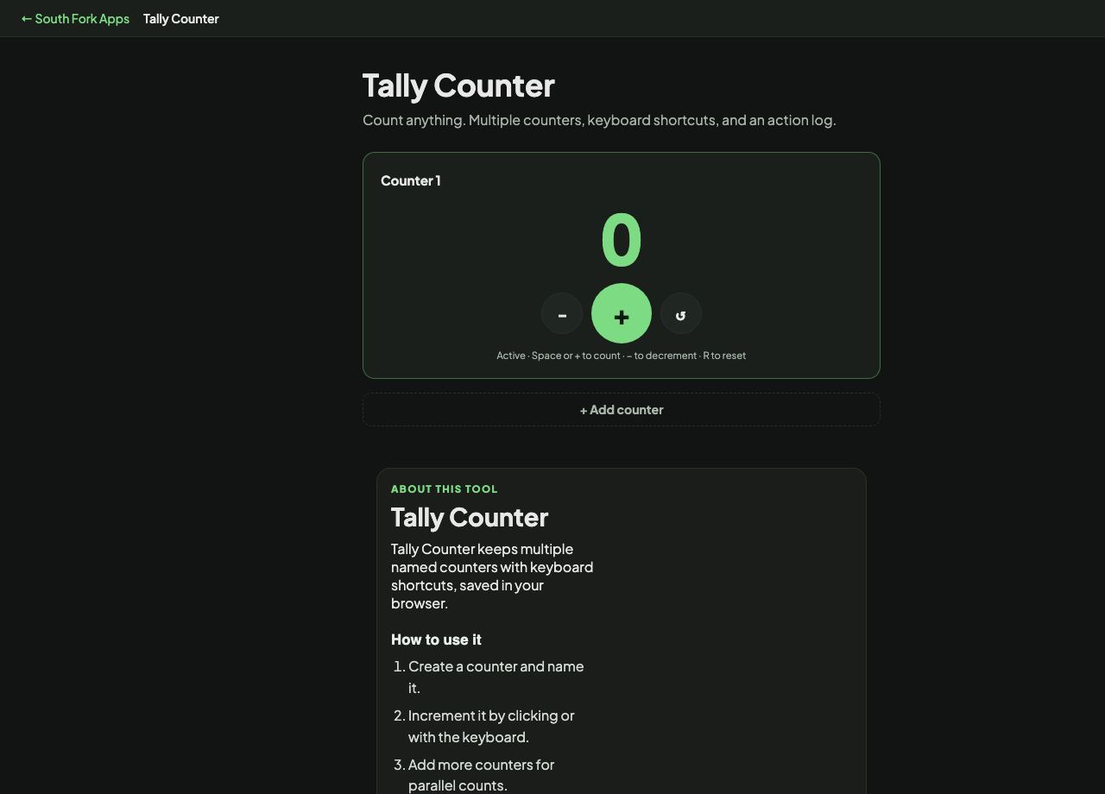This screenshot has width=1105, height=794.
Task: Go back to South Fork Apps
Action: [x=75, y=18]
